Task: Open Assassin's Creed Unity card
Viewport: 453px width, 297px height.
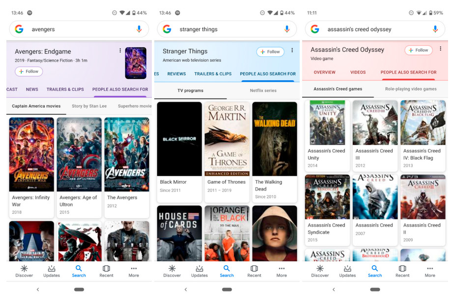Action: [327, 135]
